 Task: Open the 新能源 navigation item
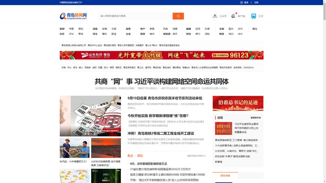(166, 34)
